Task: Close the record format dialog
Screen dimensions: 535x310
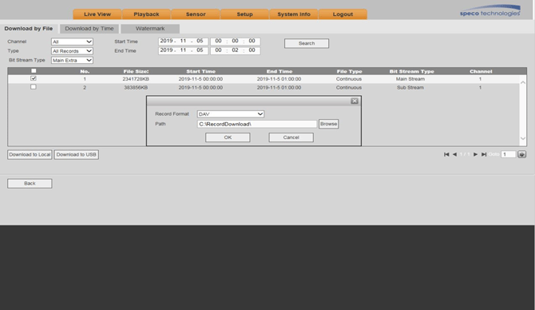Action: [x=355, y=101]
